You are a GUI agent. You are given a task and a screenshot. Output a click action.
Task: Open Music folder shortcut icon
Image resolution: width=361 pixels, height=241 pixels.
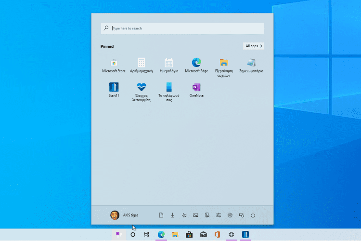pyautogui.click(x=184, y=215)
